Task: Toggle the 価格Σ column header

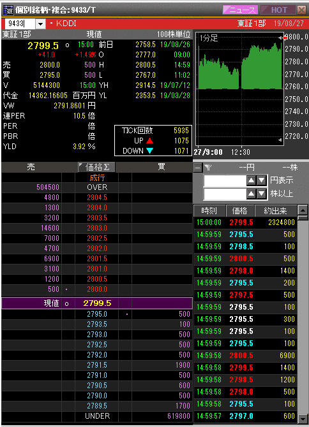Action: 96,167
